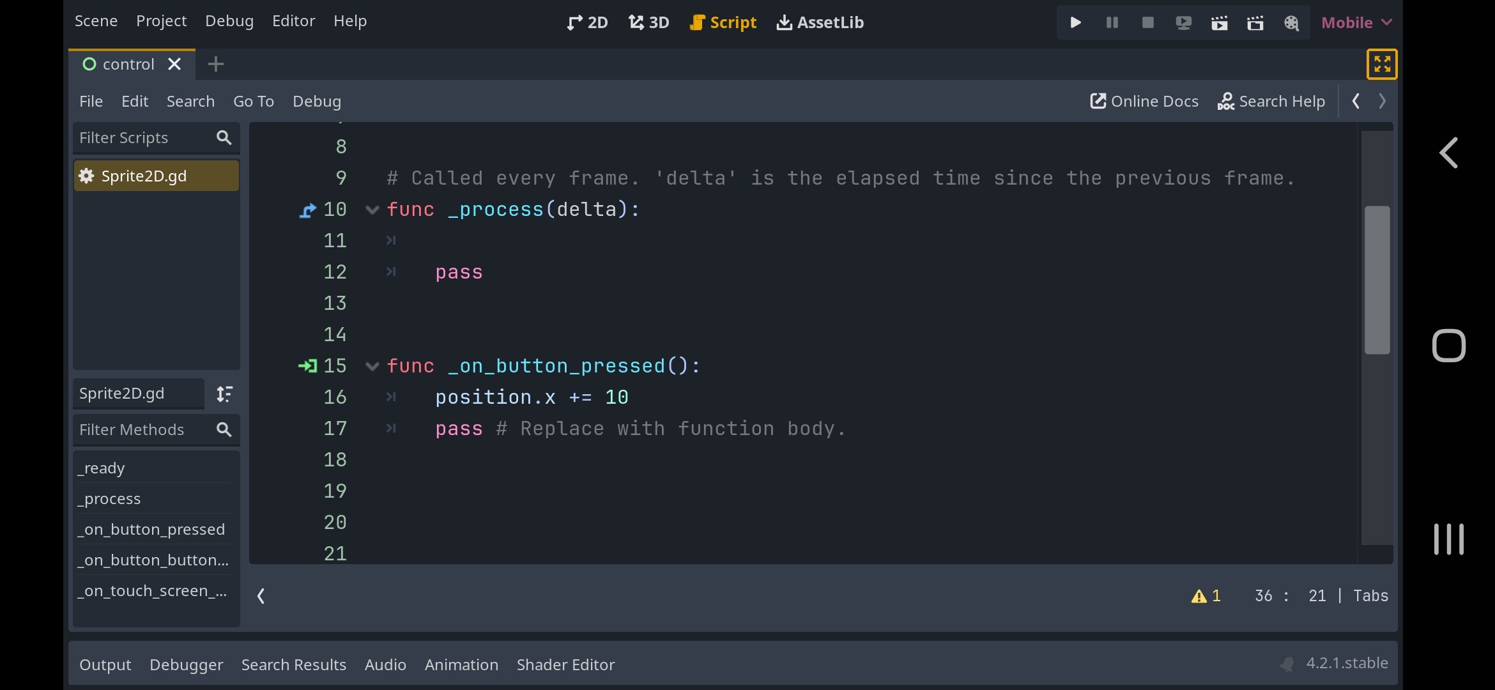Click the Filter Methods magnifier icon
This screenshot has height=690, width=1495.
(x=224, y=430)
